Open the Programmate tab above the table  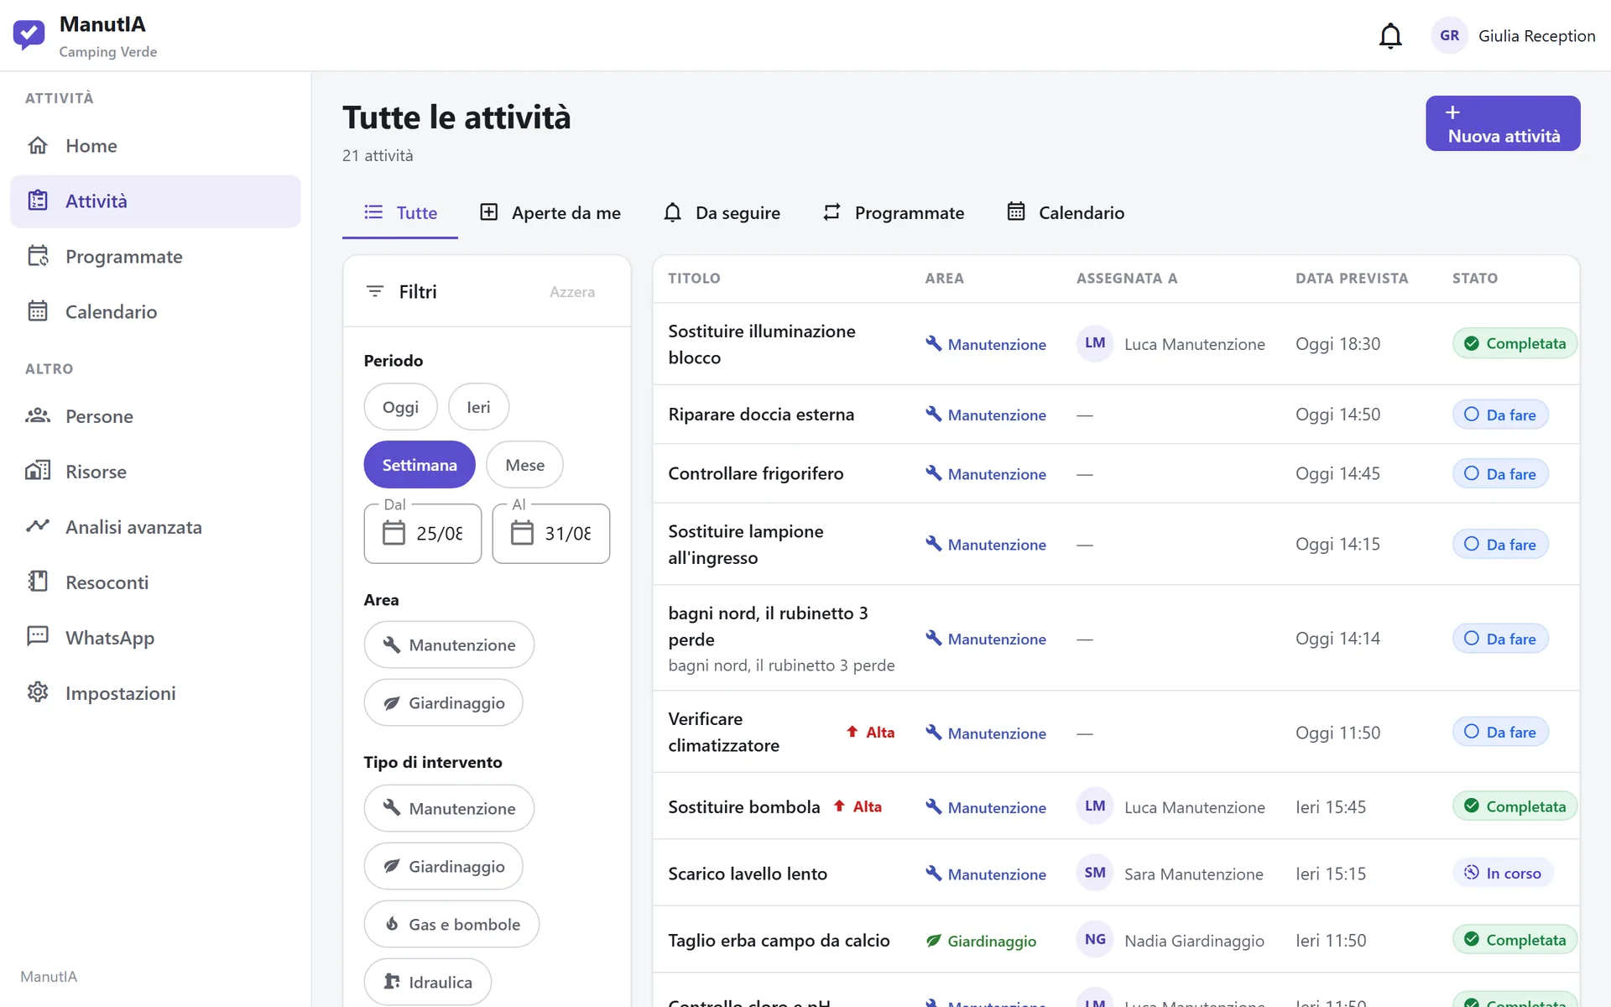(x=894, y=213)
